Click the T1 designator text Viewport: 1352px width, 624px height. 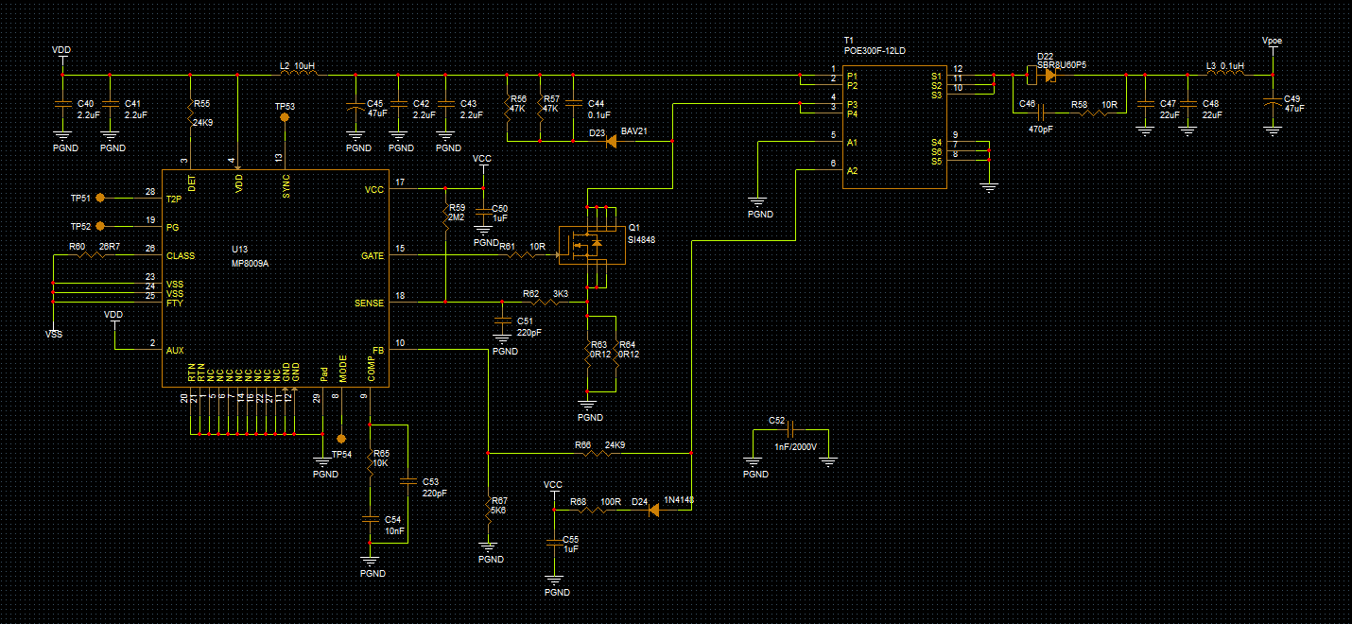[x=848, y=41]
